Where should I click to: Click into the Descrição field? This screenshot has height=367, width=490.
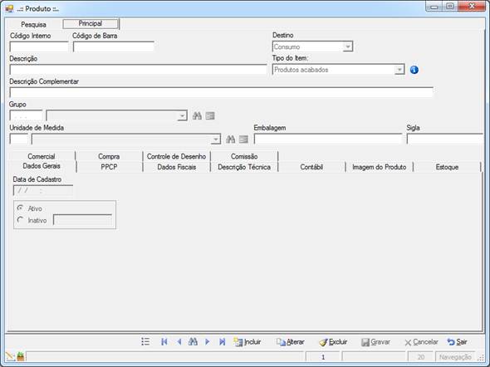pos(138,70)
